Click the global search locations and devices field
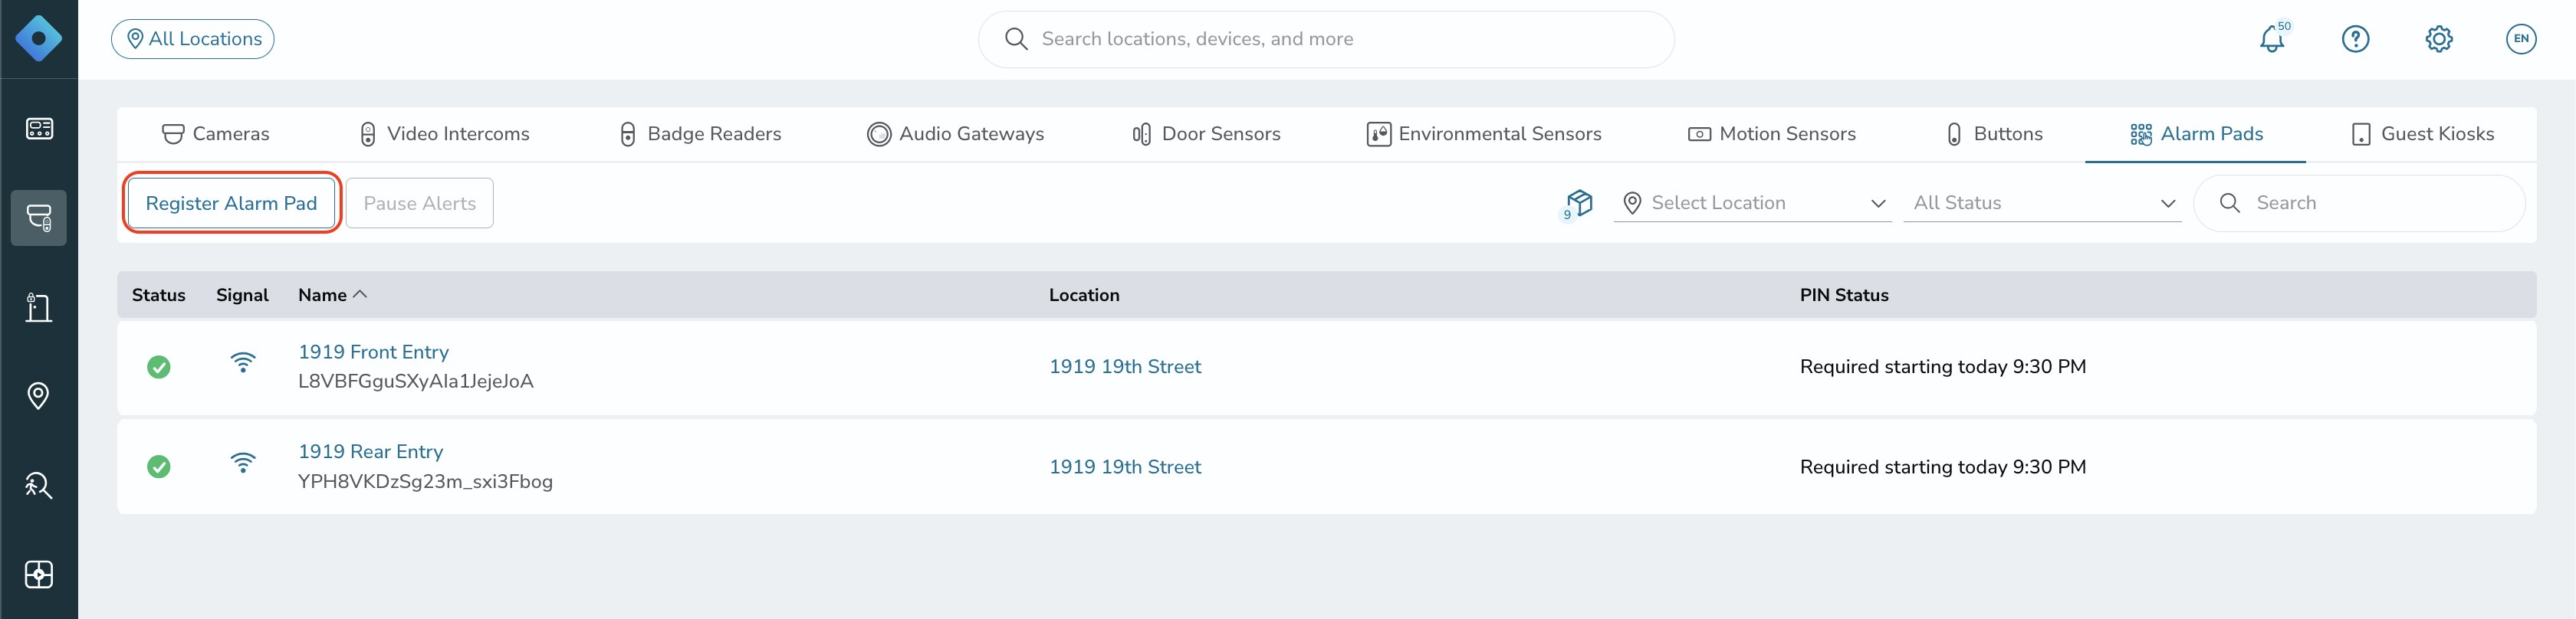This screenshot has width=2576, height=619. click(1326, 39)
